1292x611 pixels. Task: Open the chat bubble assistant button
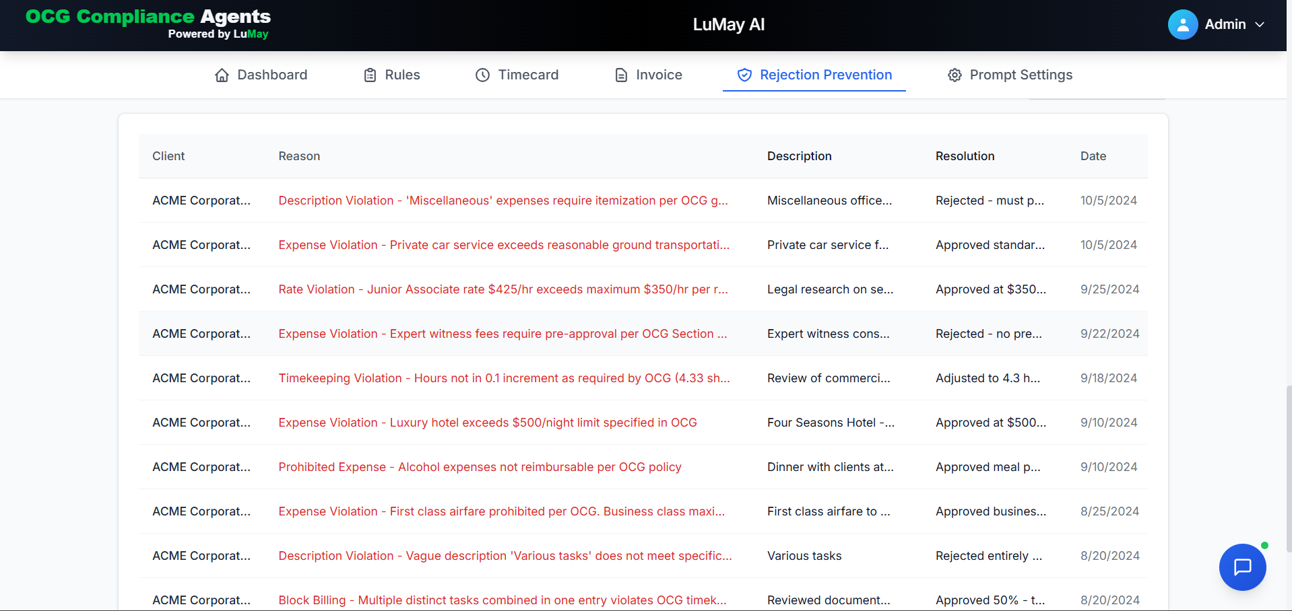[1242, 567]
